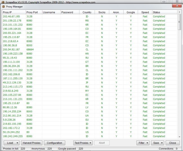Select proxy row 190.109.164.81
Viewport: 183px width, 151px height.
point(90,29)
